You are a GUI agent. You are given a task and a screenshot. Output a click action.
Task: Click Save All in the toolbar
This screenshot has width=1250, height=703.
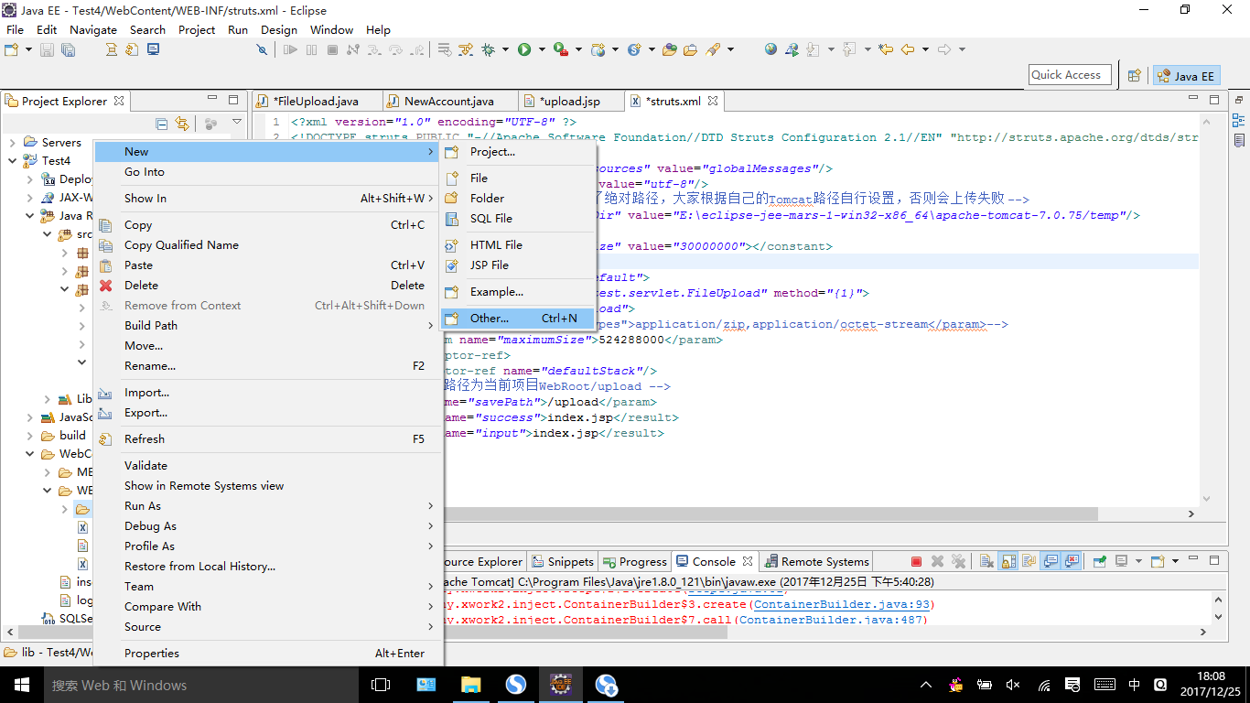click(x=69, y=49)
